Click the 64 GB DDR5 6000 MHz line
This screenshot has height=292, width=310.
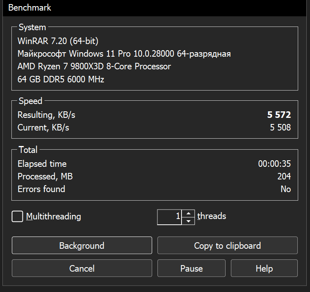point(61,79)
